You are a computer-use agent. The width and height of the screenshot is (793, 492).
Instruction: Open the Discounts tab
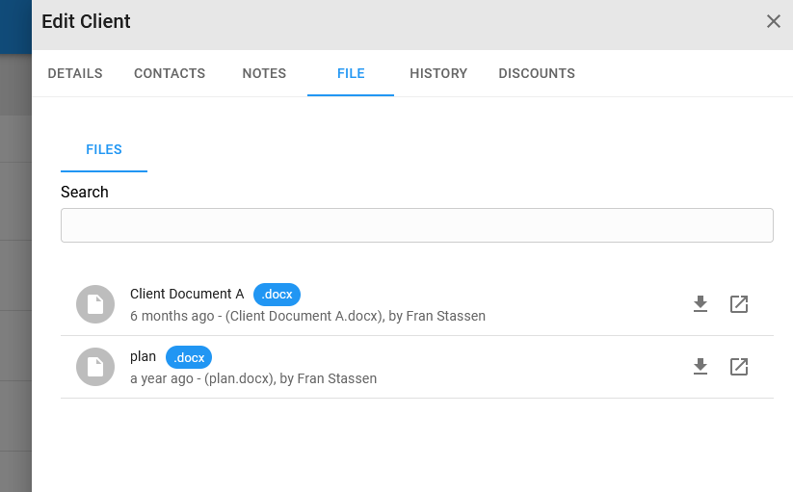pos(537,73)
